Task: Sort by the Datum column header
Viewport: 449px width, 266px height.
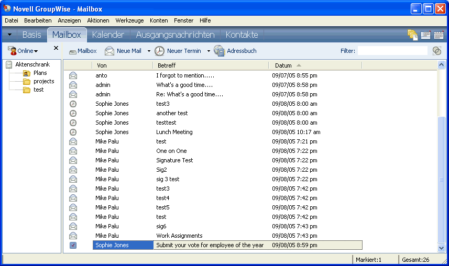Action: coord(315,65)
